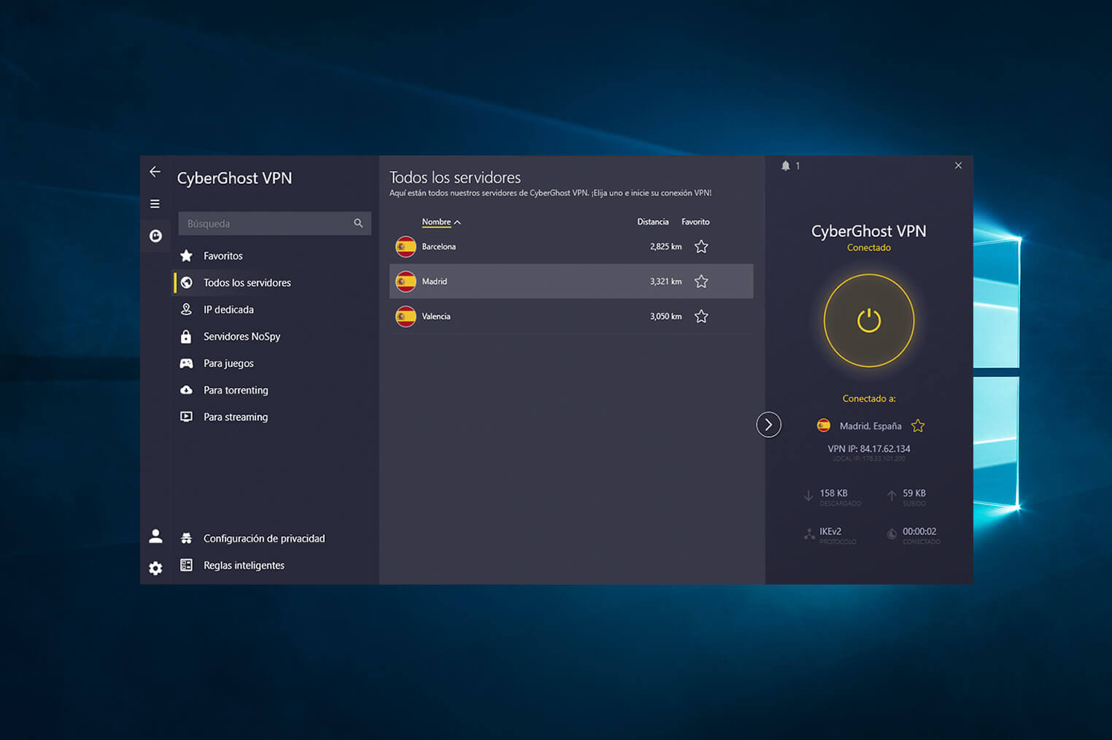Open the account profile icon

click(x=155, y=536)
